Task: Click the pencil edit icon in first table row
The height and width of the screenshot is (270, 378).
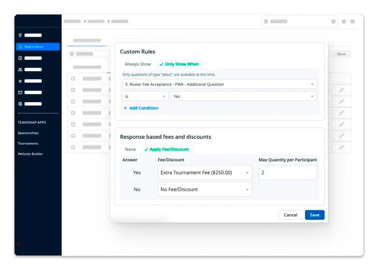Action: click(341, 90)
